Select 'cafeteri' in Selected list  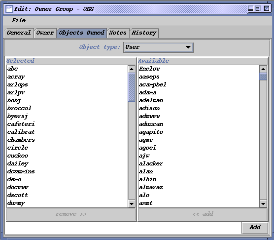click(68, 124)
